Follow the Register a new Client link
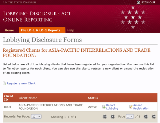160x123 pixels. 21,83
